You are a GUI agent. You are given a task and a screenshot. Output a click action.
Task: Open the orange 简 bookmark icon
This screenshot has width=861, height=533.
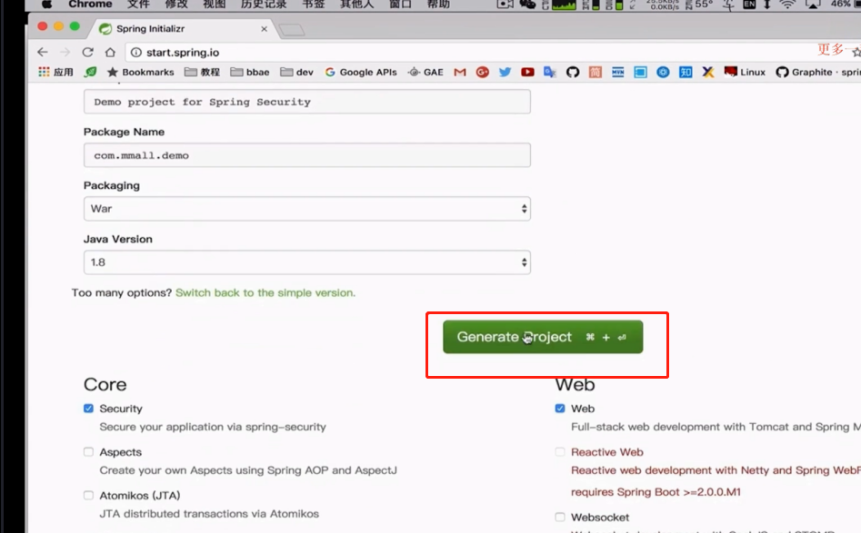[x=596, y=72]
